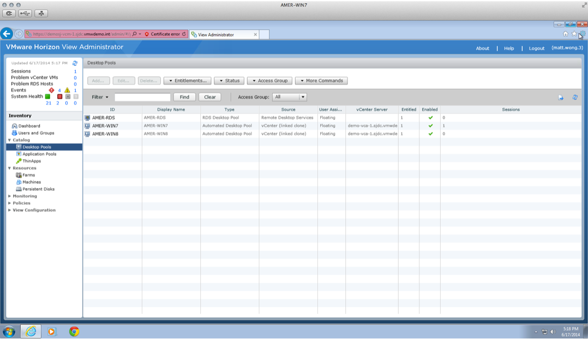This screenshot has height=339, width=588.
Task: Go forward in the browser
Action: [19, 34]
